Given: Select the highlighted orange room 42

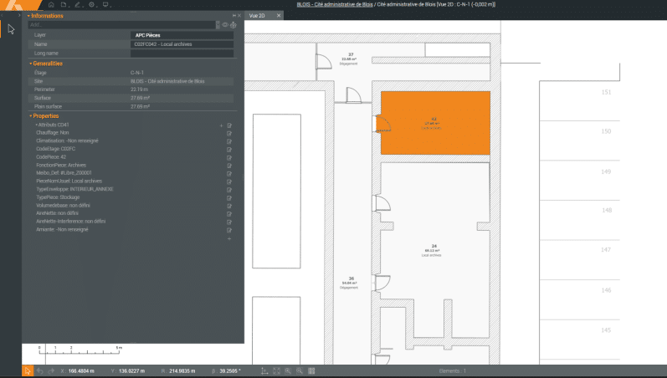Looking at the screenshot, I should (435, 123).
